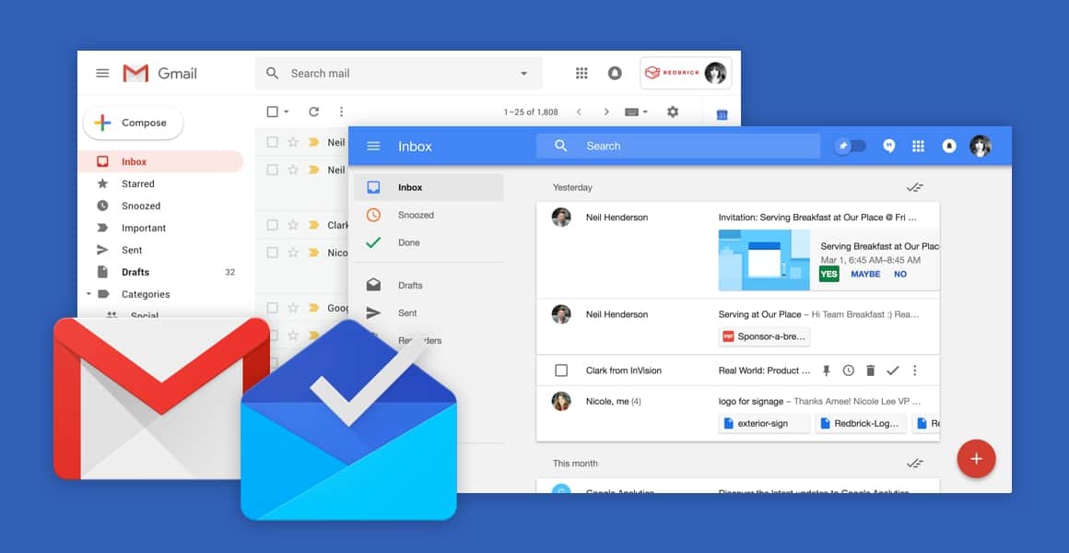Open Snoozed in the Inbox sidebar
The height and width of the screenshot is (553, 1069).
tap(416, 215)
